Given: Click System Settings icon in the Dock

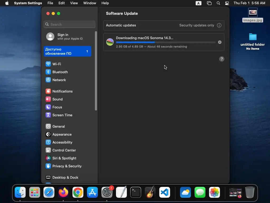Looking at the screenshot, I should tap(107, 192).
